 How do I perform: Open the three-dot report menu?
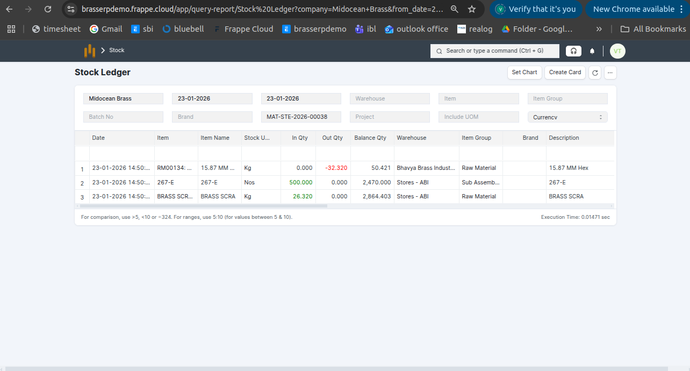[x=610, y=73]
